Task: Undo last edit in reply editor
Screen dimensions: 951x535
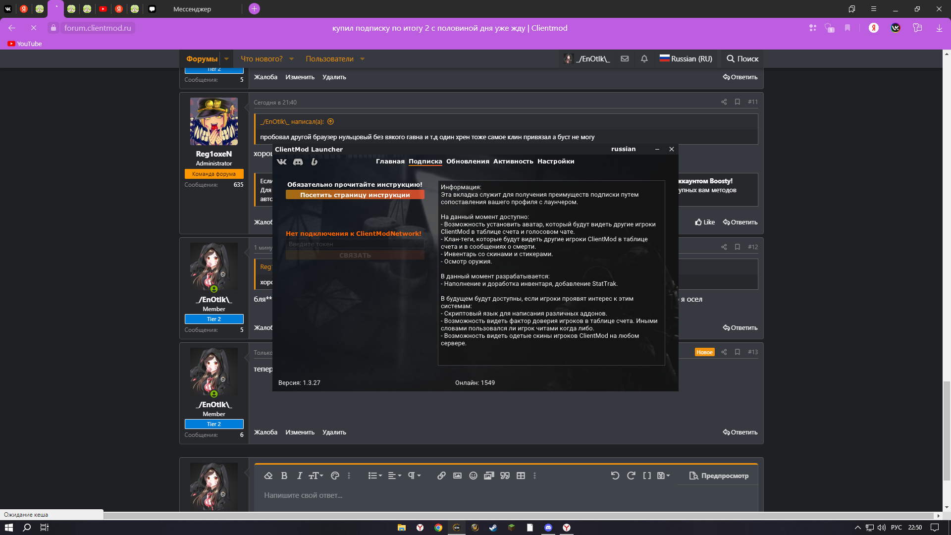Action: point(615,476)
